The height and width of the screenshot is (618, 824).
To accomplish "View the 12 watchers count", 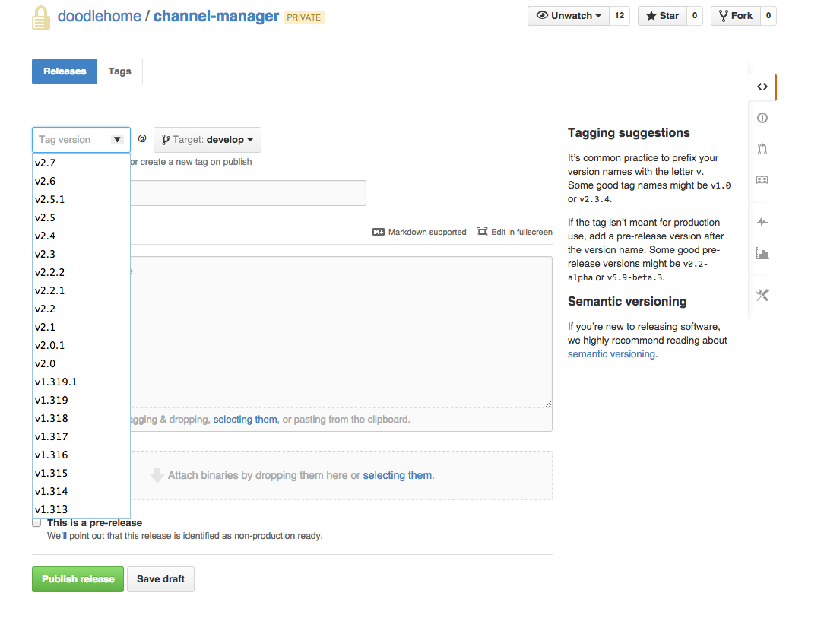I will pos(620,16).
